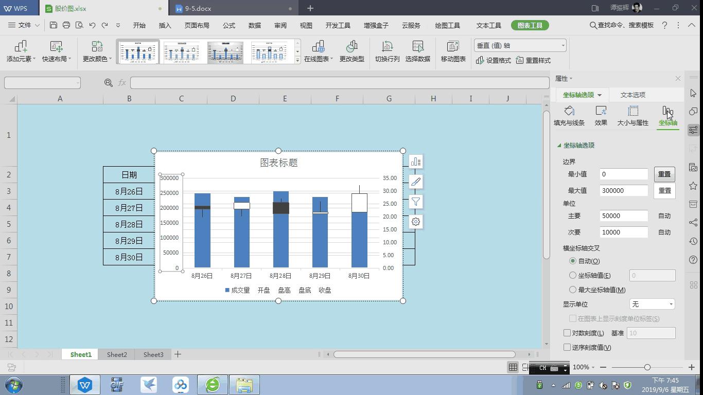Open the chart element selector dropdown (垂直轴)
This screenshot has height=395, width=703.
520,45
